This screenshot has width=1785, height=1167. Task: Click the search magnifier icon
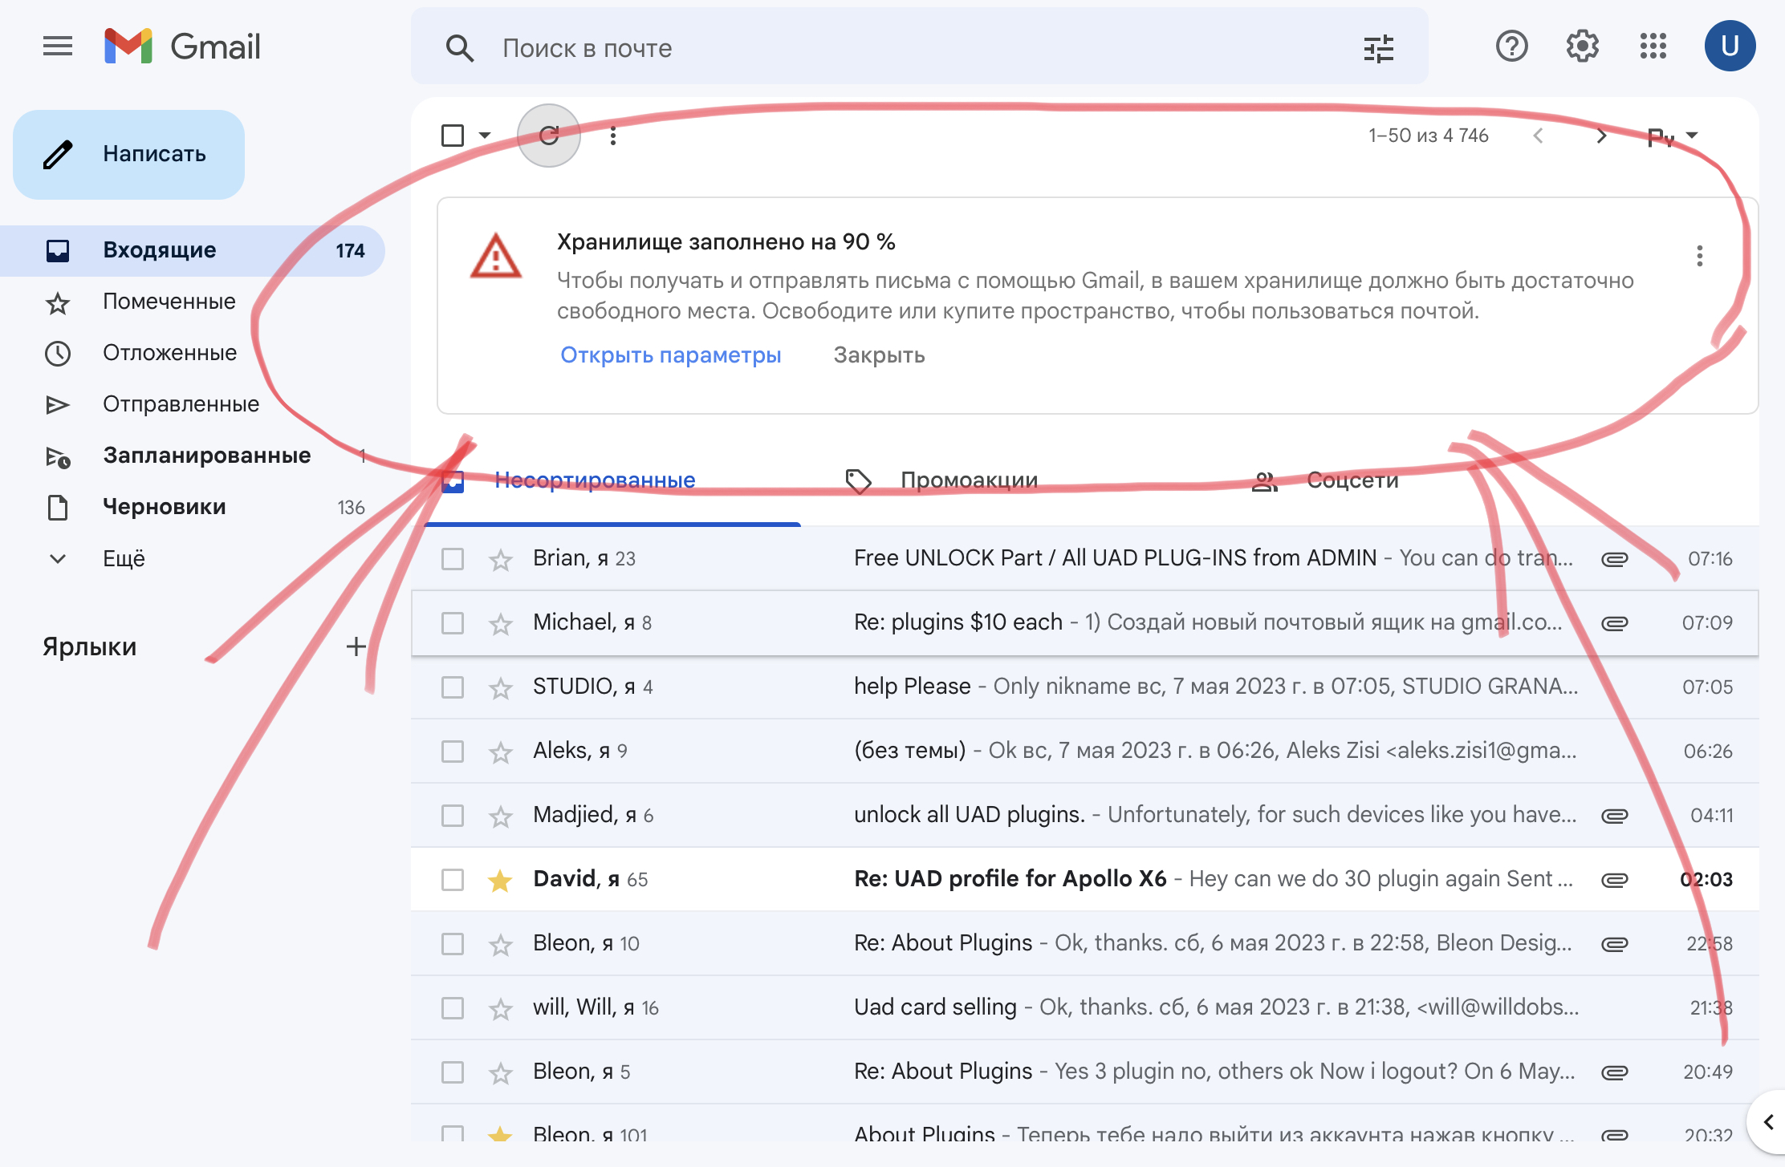[x=459, y=48]
